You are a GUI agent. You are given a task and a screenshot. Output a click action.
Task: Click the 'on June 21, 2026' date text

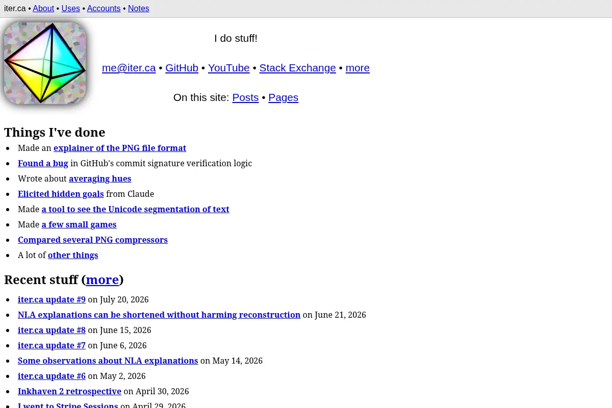click(335, 315)
